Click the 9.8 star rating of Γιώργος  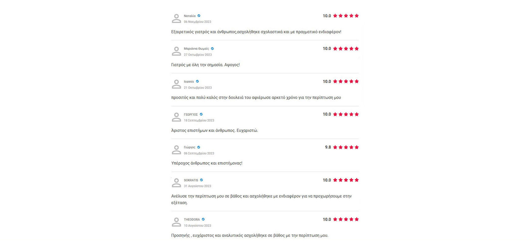346,147
